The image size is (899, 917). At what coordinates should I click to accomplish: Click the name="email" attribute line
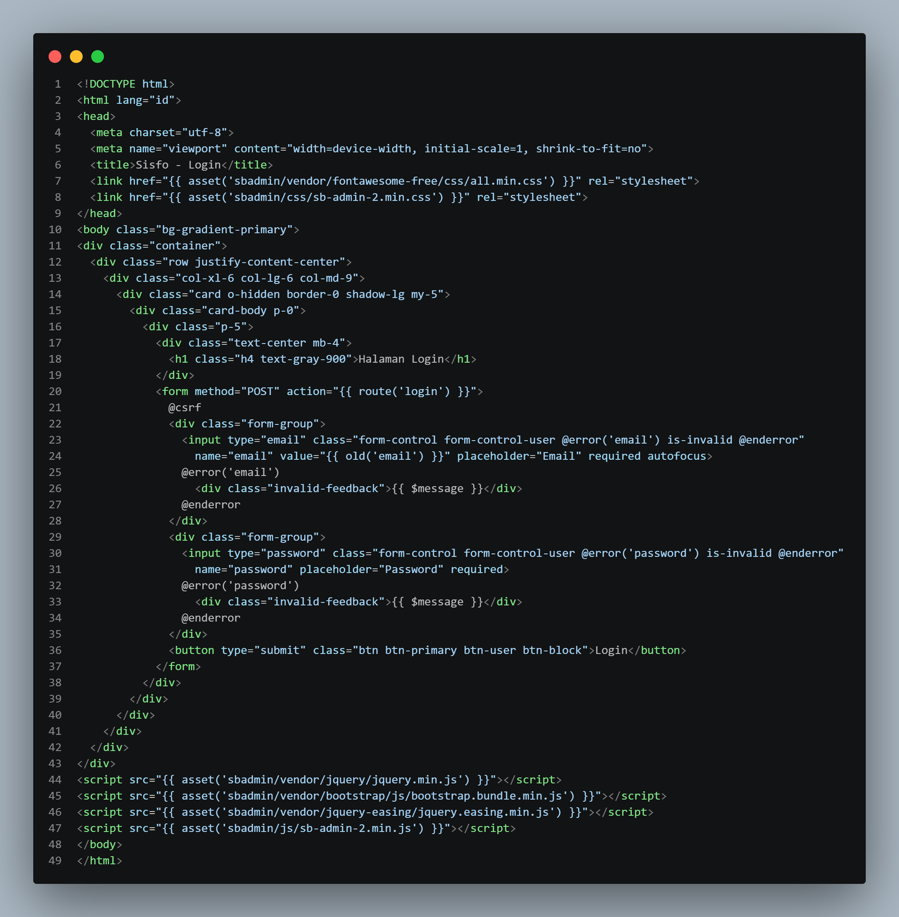(454, 457)
